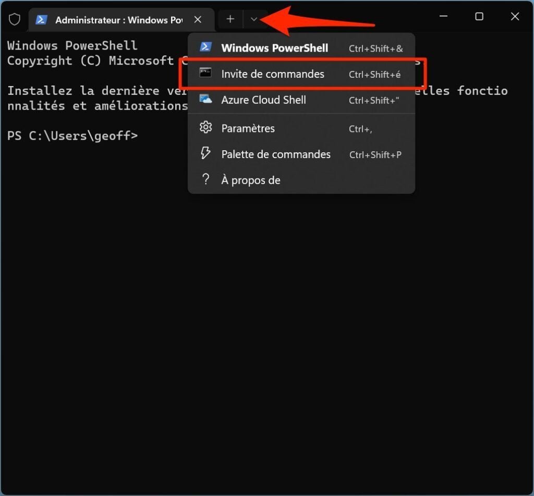534x496 pixels.
Task: Maximize the terminal window
Action: click(x=479, y=16)
